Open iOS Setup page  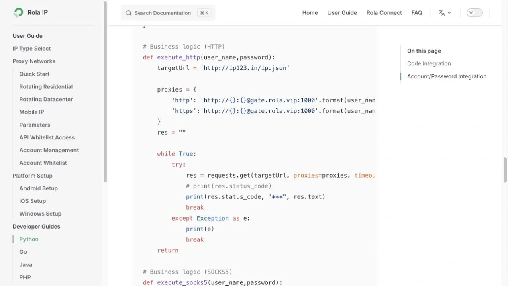[x=33, y=201]
